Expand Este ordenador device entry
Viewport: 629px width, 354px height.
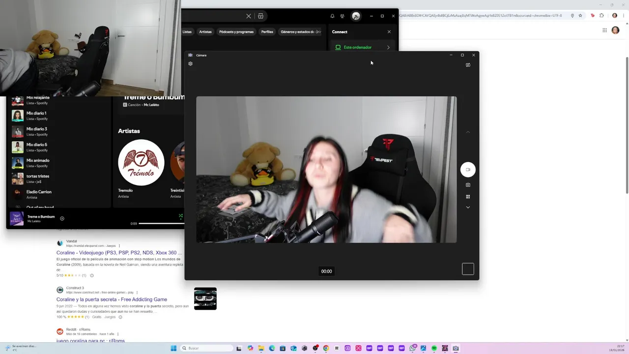point(364,47)
